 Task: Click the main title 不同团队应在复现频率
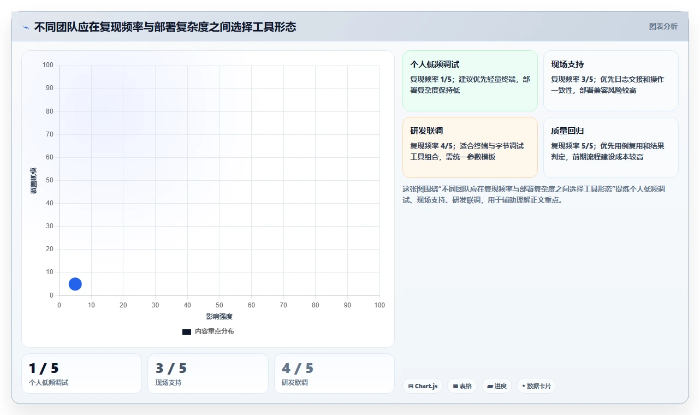(165, 27)
